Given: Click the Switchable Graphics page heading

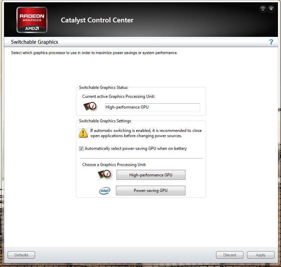Looking at the screenshot, I should click(35, 42).
